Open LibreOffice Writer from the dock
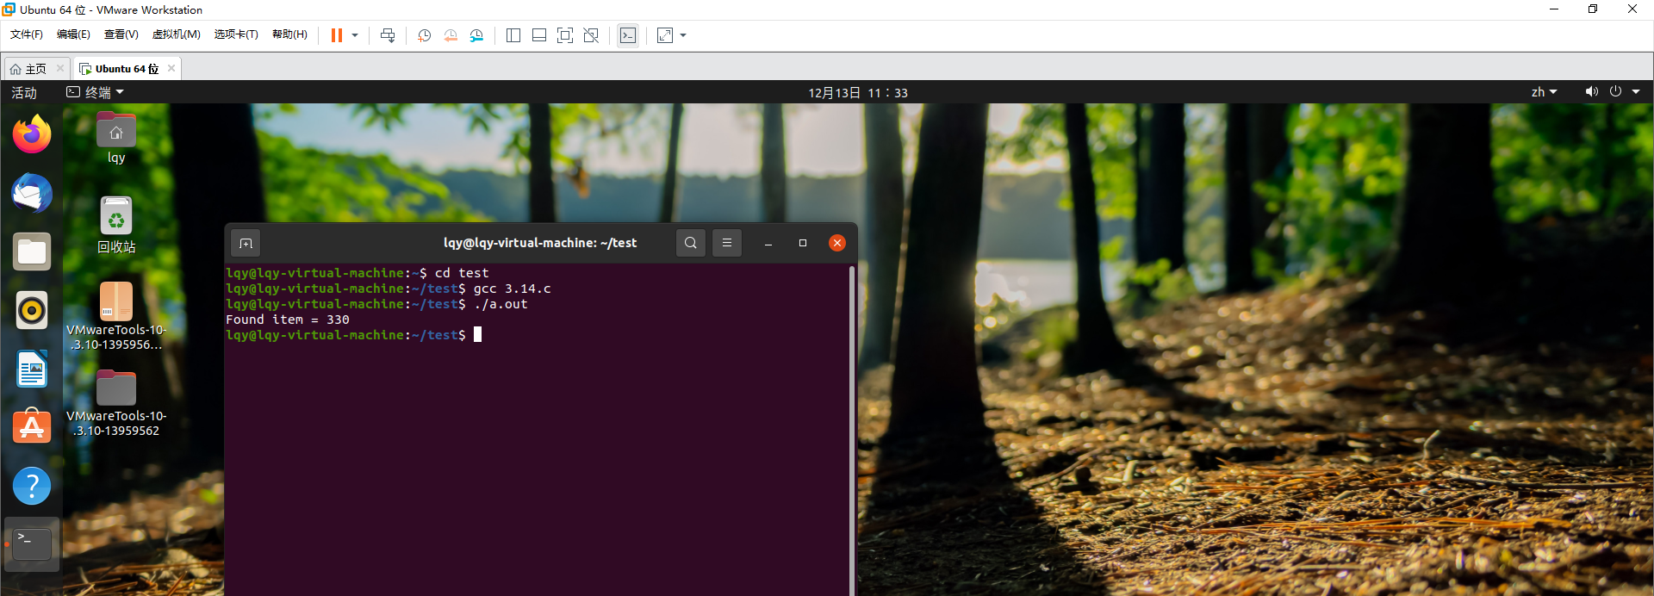Image resolution: width=1654 pixels, height=596 pixels. (32, 369)
